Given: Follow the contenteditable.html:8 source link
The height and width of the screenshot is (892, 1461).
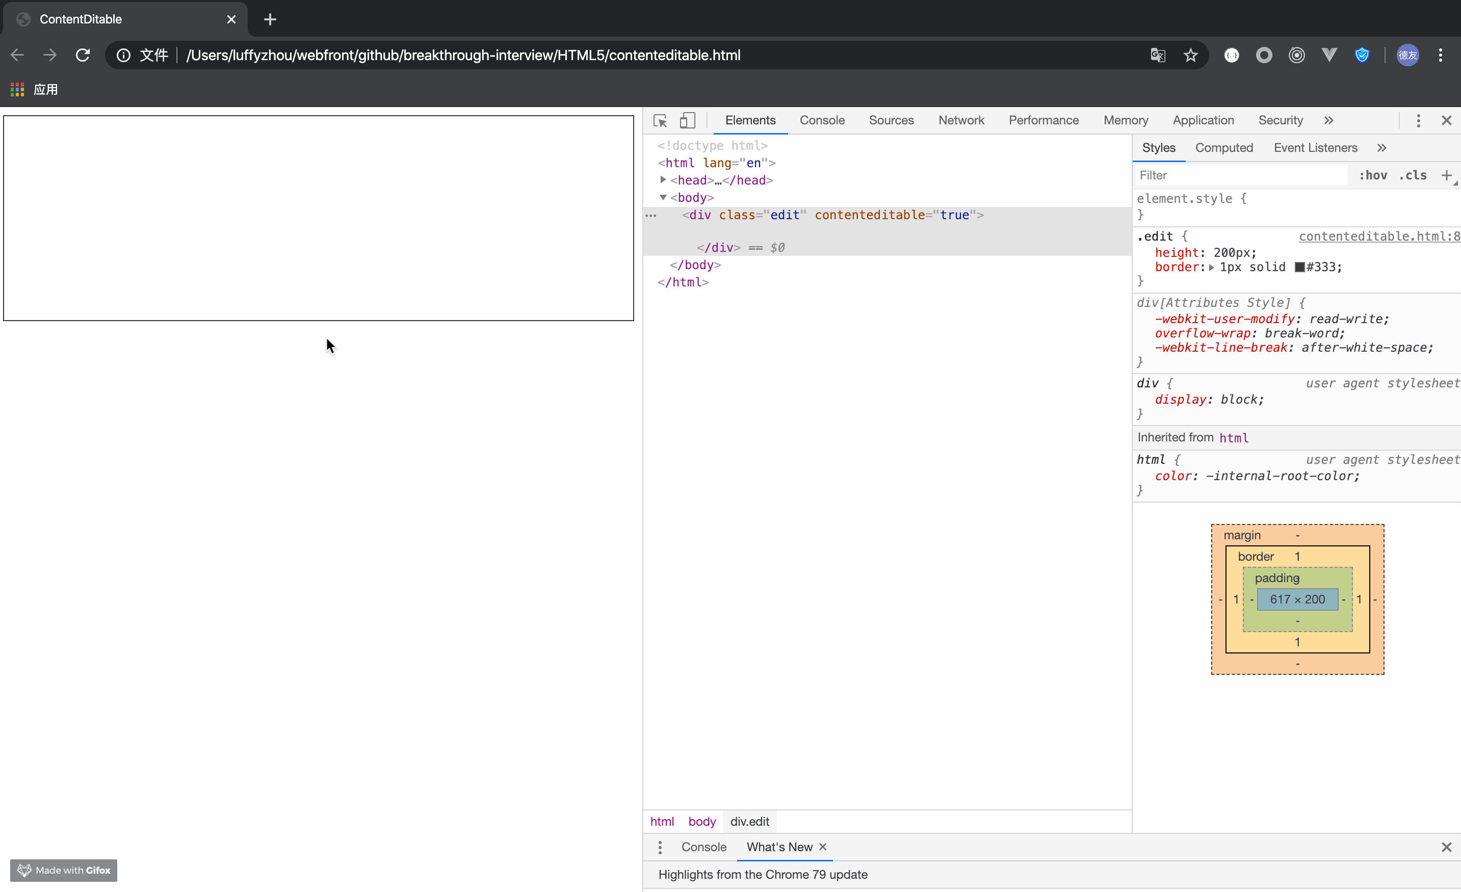Looking at the screenshot, I should [x=1378, y=236].
